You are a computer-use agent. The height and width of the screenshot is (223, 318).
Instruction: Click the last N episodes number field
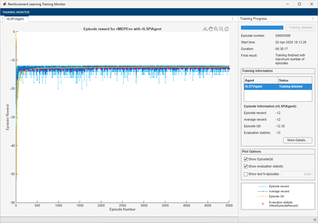coord(297,174)
